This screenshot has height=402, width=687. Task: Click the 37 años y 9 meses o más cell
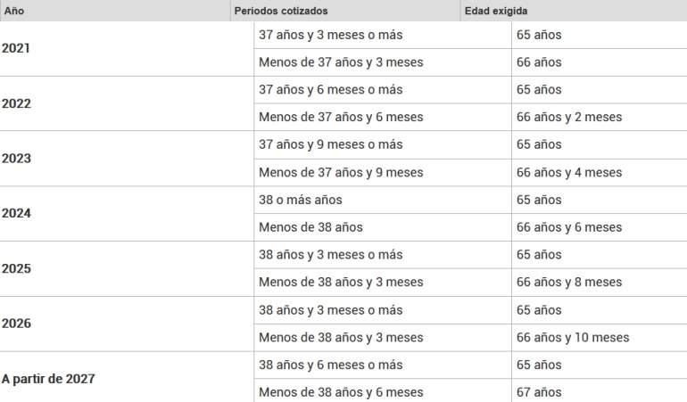coord(383,144)
